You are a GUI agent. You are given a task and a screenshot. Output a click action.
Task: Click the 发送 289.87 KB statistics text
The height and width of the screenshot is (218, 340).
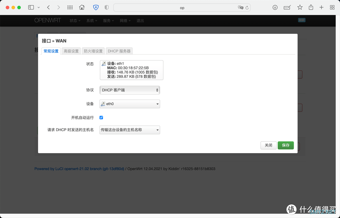click(x=131, y=77)
